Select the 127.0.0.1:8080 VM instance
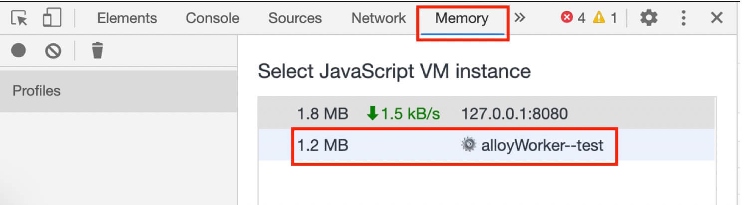744x205 pixels. point(486,115)
